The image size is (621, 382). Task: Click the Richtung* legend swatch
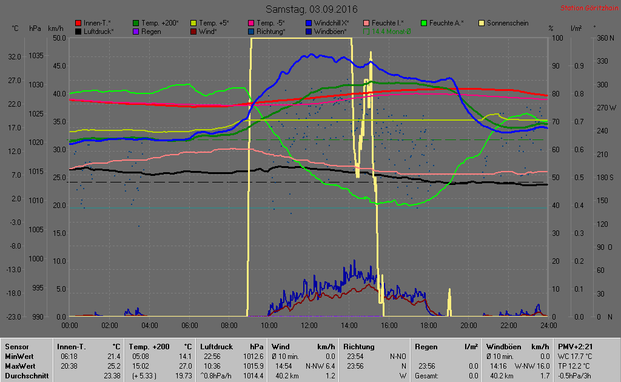(250, 32)
